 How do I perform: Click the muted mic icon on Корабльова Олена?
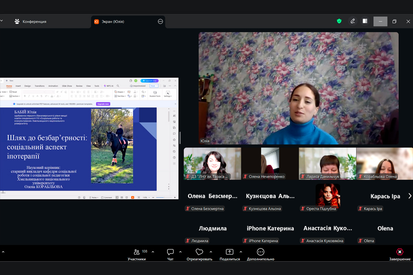click(360, 176)
